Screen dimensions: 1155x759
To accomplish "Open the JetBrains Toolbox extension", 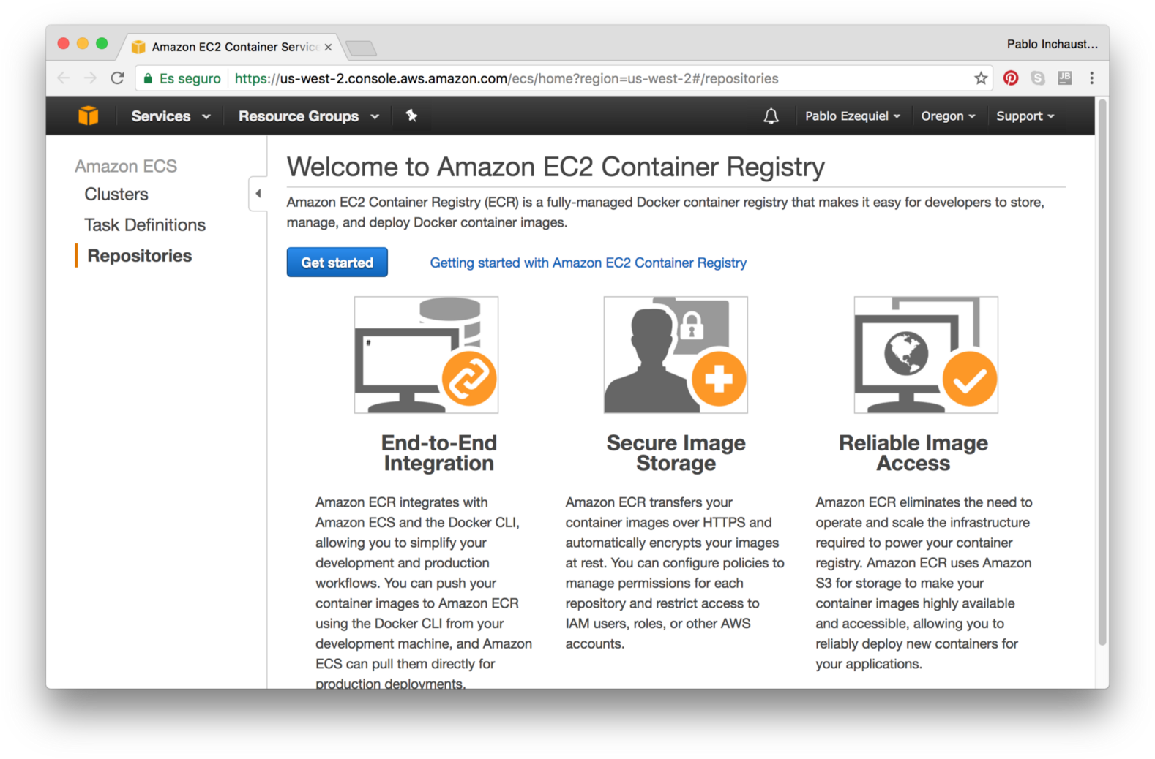I will [1065, 78].
